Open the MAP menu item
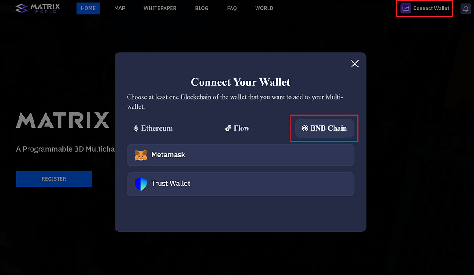Viewport: 474px width, 275px height. tap(120, 9)
